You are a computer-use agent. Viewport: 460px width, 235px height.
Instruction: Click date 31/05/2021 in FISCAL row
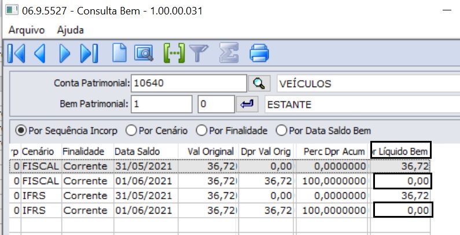146,166
